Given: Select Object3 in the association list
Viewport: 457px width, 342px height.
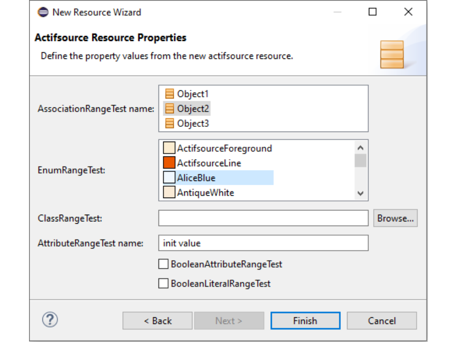Looking at the screenshot, I should pyautogui.click(x=193, y=123).
